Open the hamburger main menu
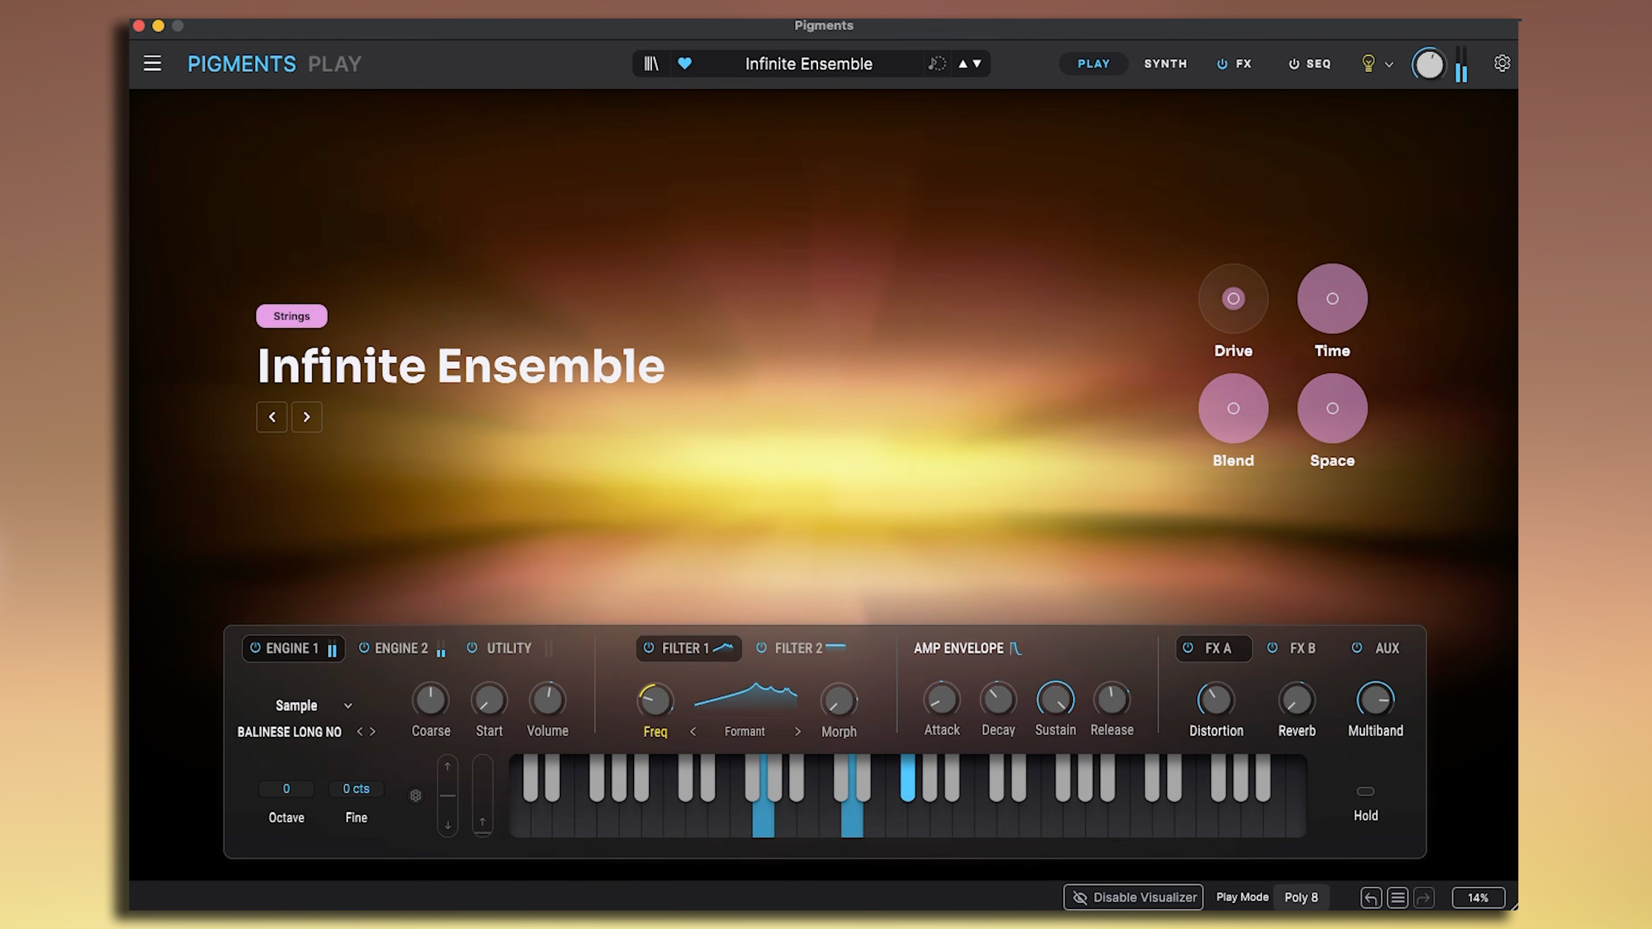The image size is (1652, 929). (152, 64)
